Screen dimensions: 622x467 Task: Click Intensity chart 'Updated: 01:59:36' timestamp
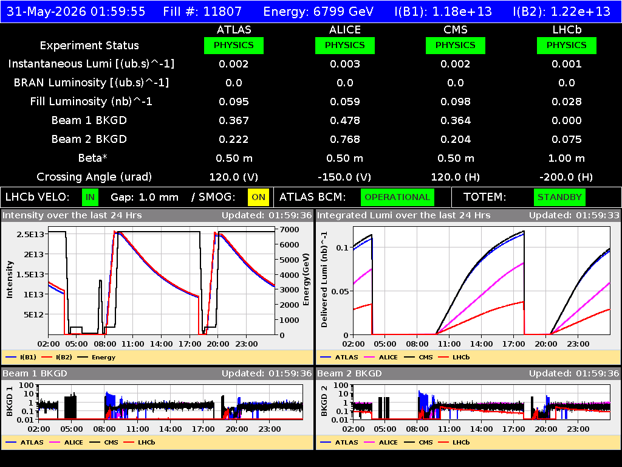click(267, 215)
